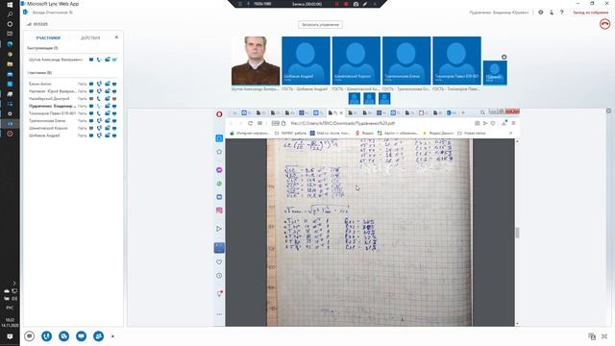Click the phone icon in Павел's row
The height and width of the screenshot is (346, 615).
click(99, 113)
